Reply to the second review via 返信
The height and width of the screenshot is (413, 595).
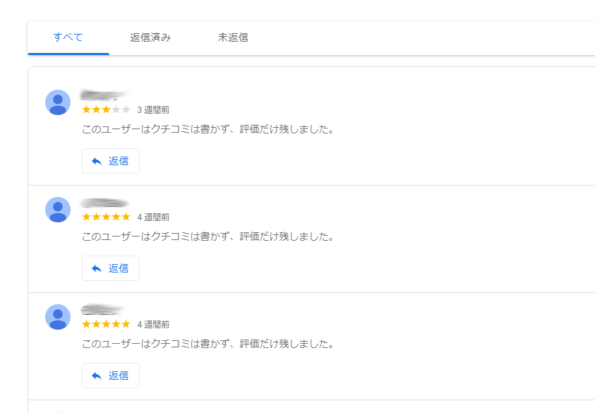111,268
